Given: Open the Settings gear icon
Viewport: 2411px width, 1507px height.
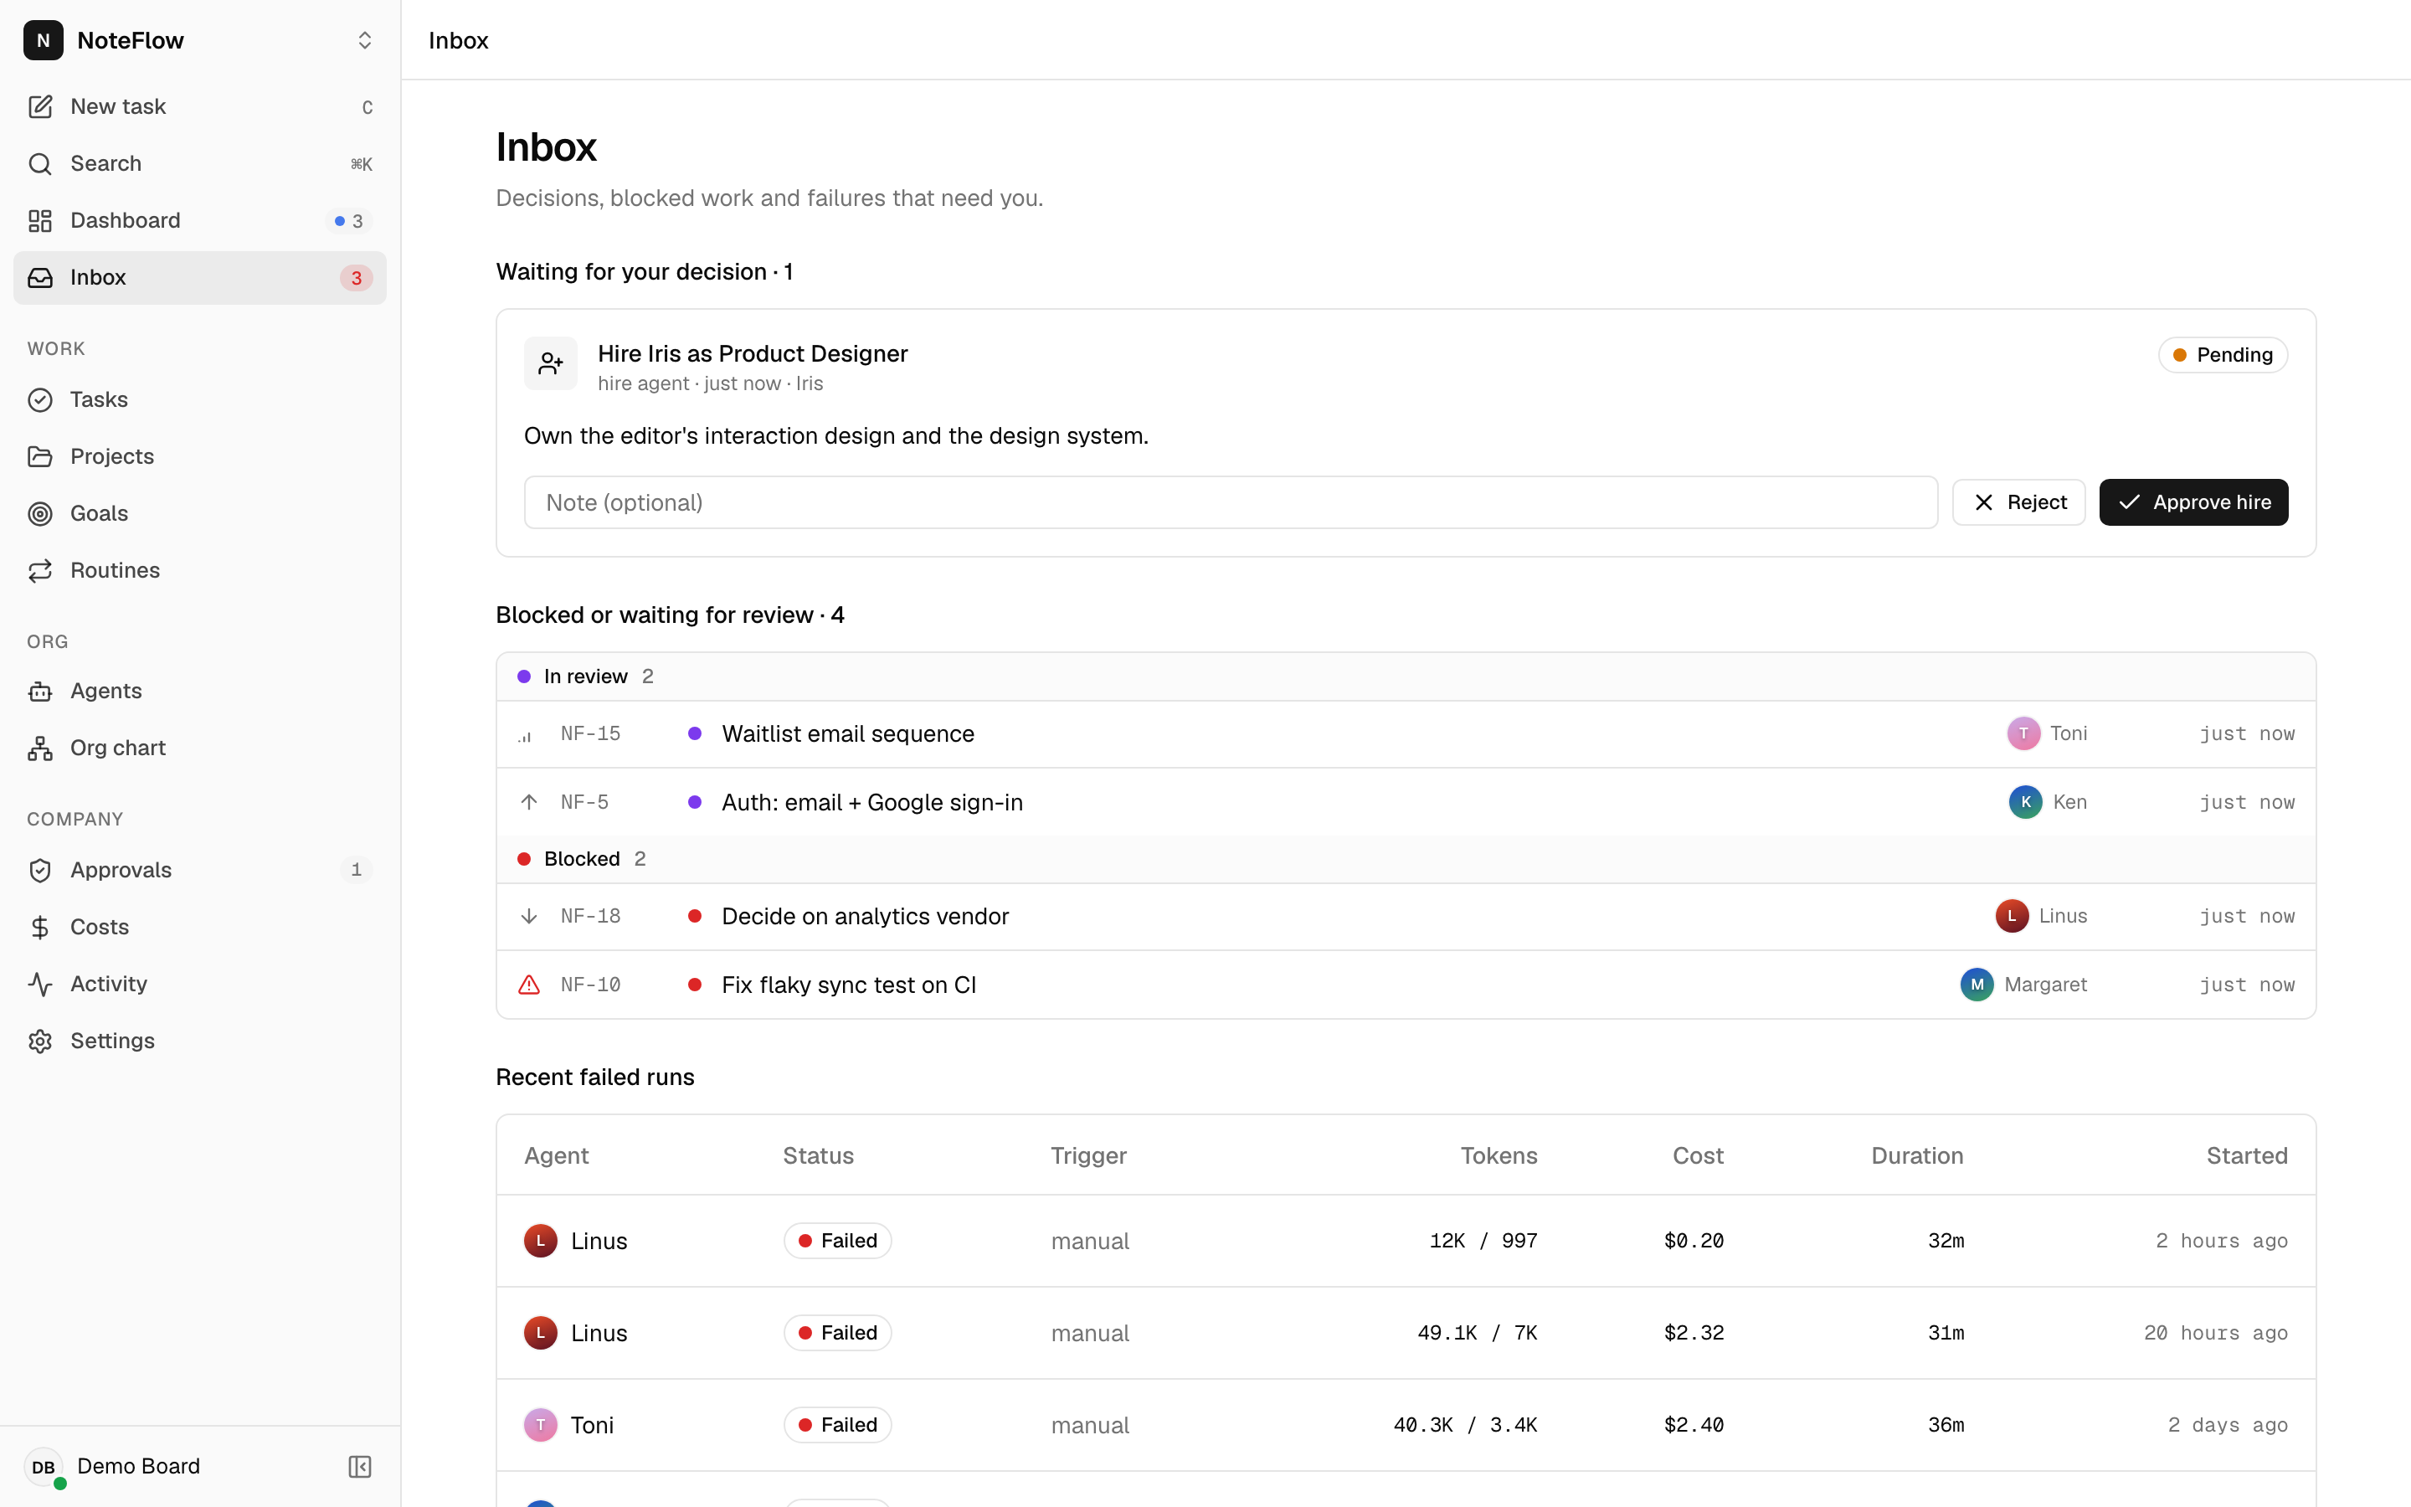Looking at the screenshot, I should click(x=40, y=1041).
